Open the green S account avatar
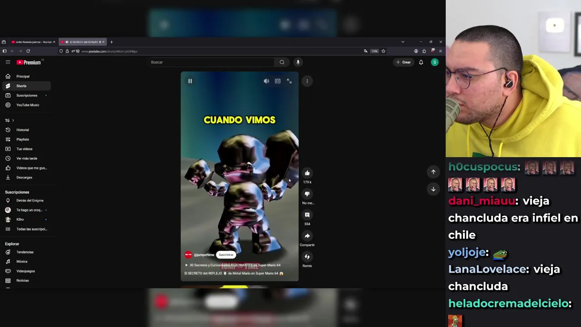 [x=435, y=62]
